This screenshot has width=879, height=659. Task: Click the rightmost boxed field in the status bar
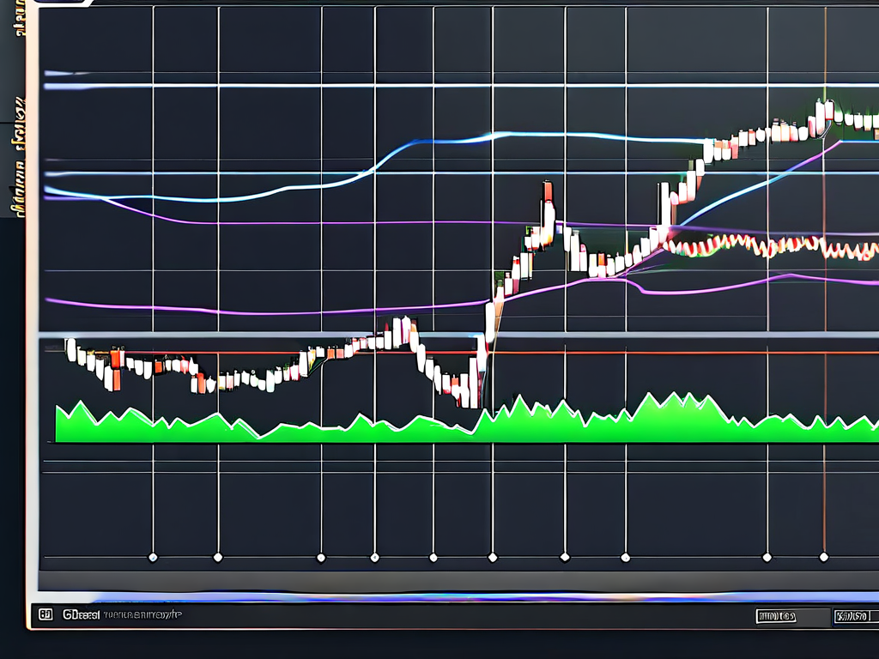pos(852,616)
